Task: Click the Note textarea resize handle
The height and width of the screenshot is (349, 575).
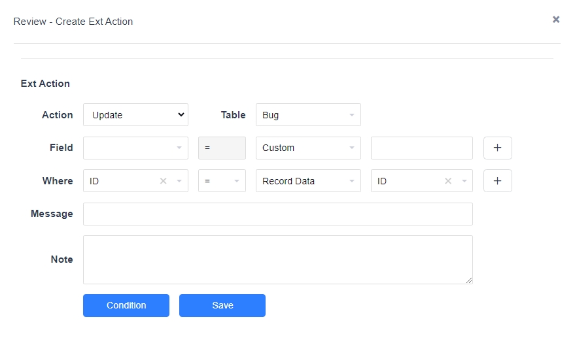Action: [x=469, y=280]
